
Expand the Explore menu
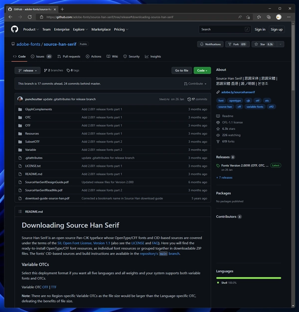coord(80,29)
